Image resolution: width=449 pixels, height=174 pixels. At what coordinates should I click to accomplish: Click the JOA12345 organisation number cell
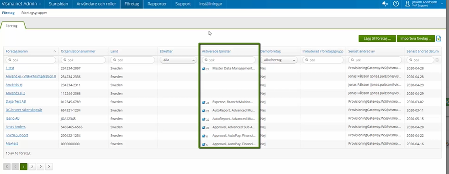pos(68,118)
